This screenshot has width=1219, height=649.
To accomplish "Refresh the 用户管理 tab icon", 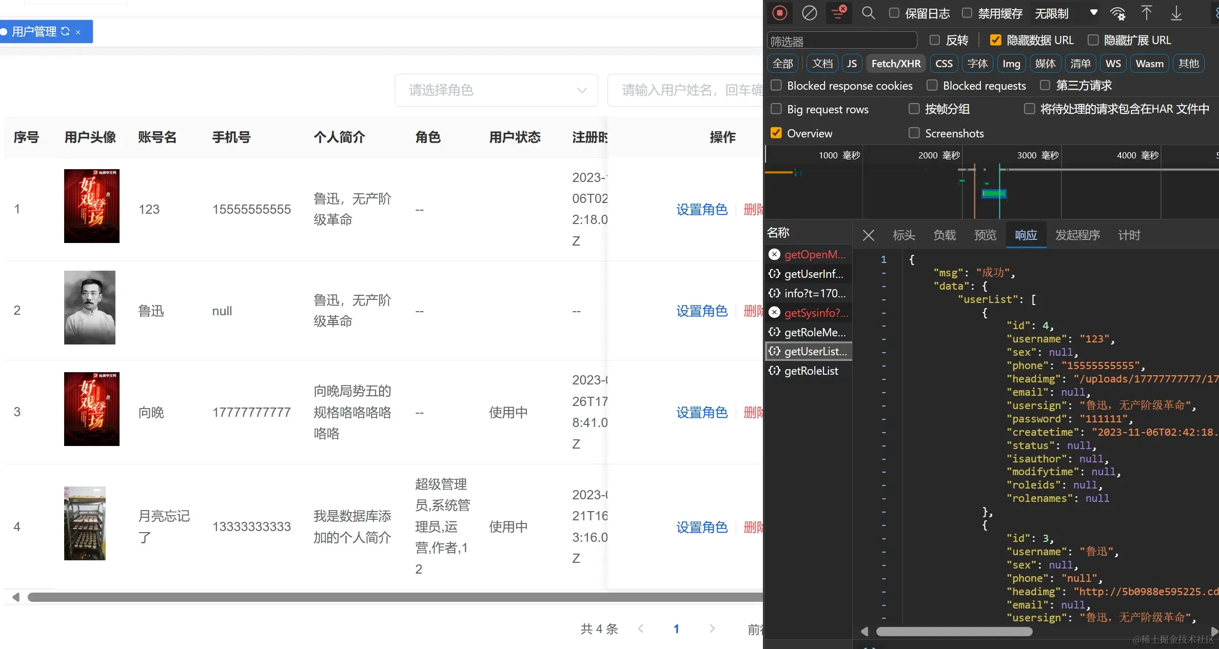I will (x=65, y=31).
